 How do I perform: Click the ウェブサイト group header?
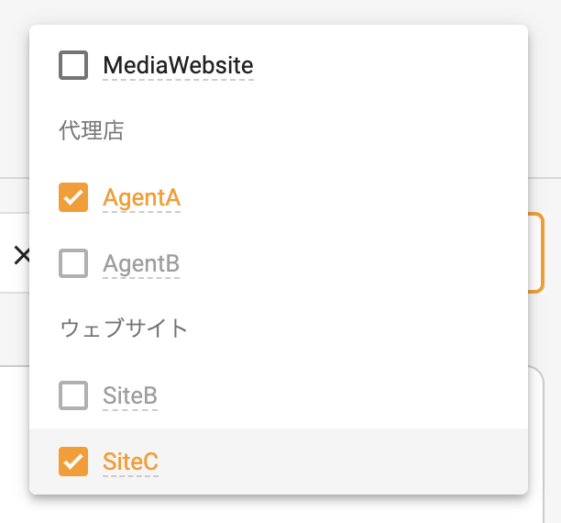(x=124, y=328)
